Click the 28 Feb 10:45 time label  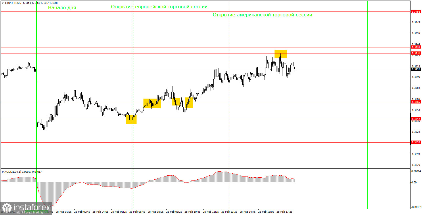(193, 212)
